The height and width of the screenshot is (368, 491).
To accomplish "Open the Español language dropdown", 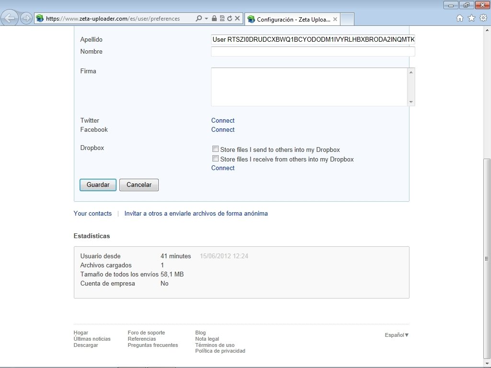I will [x=397, y=335].
